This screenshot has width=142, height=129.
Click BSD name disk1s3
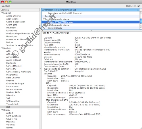(x=73, y=112)
